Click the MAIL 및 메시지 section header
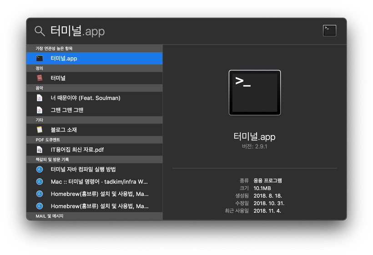The width and height of the screenshot is (373, 255). pyautogui.click(x=95, y=216)
